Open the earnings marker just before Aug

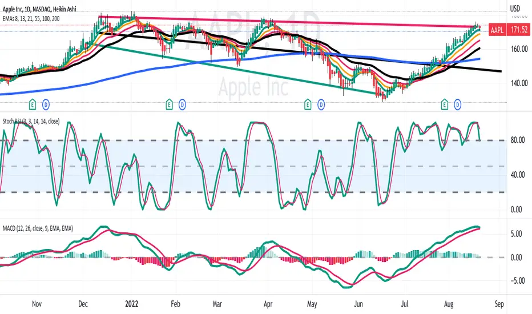pyautogui.click(x=444, y=105)
